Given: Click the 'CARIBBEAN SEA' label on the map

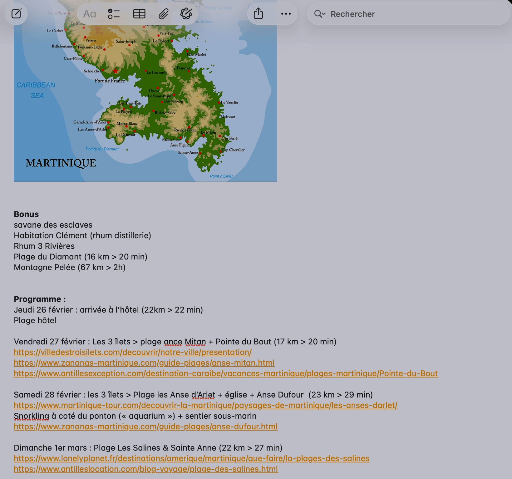Looking at the screenshot, I should click(x=36, y=90).
